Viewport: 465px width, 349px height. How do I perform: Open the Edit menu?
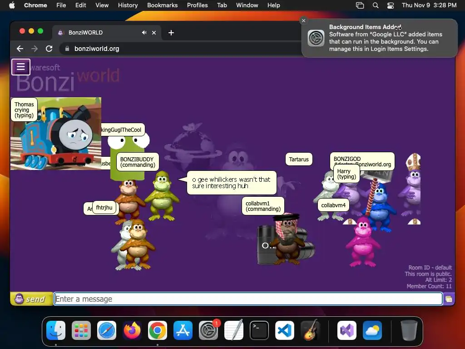click(x=80, y=5)
